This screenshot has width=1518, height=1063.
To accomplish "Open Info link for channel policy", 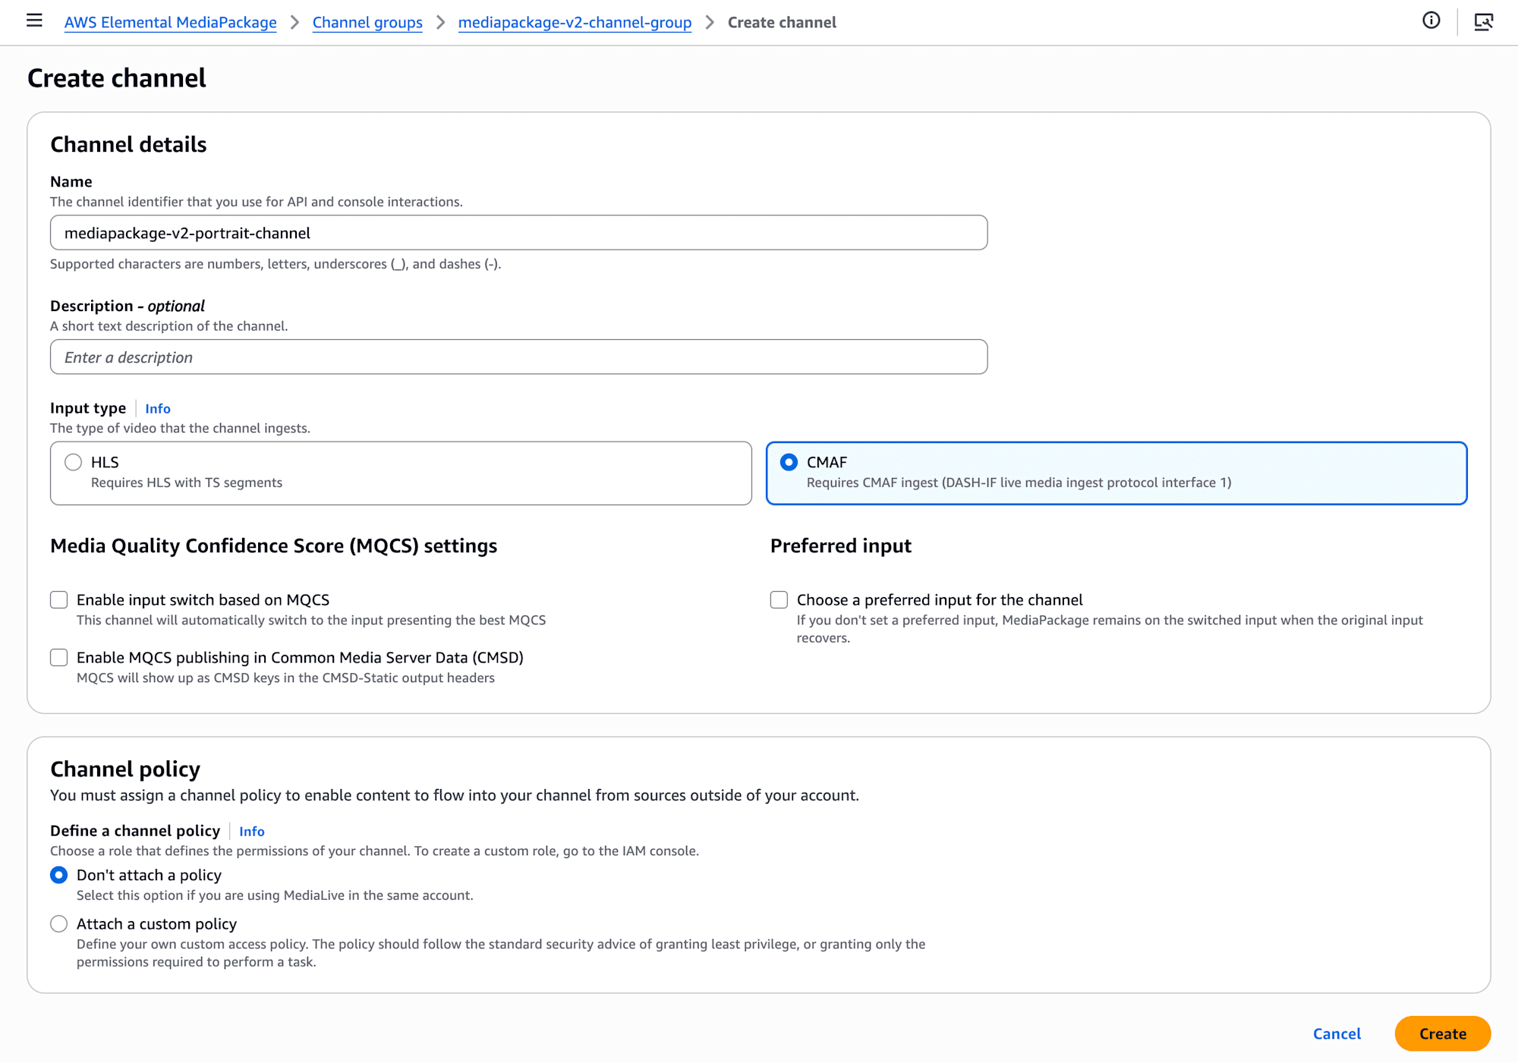I will pyautogui.click(x=251, y=831).
